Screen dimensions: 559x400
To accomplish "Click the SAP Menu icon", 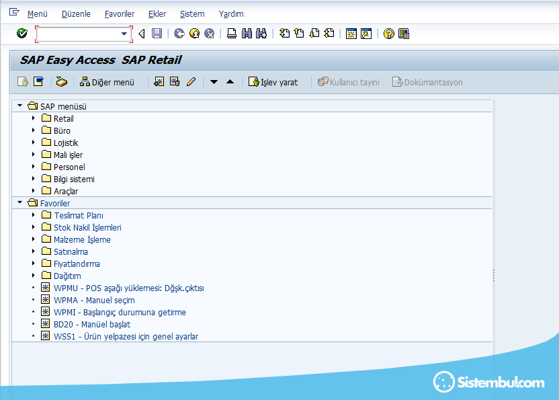I will coord(38,82).
